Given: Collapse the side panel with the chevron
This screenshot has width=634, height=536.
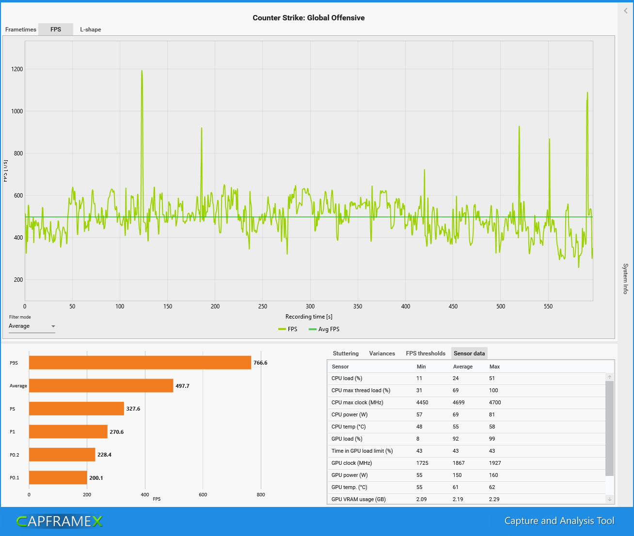Looking at the screenshot, I should point(626,11).
